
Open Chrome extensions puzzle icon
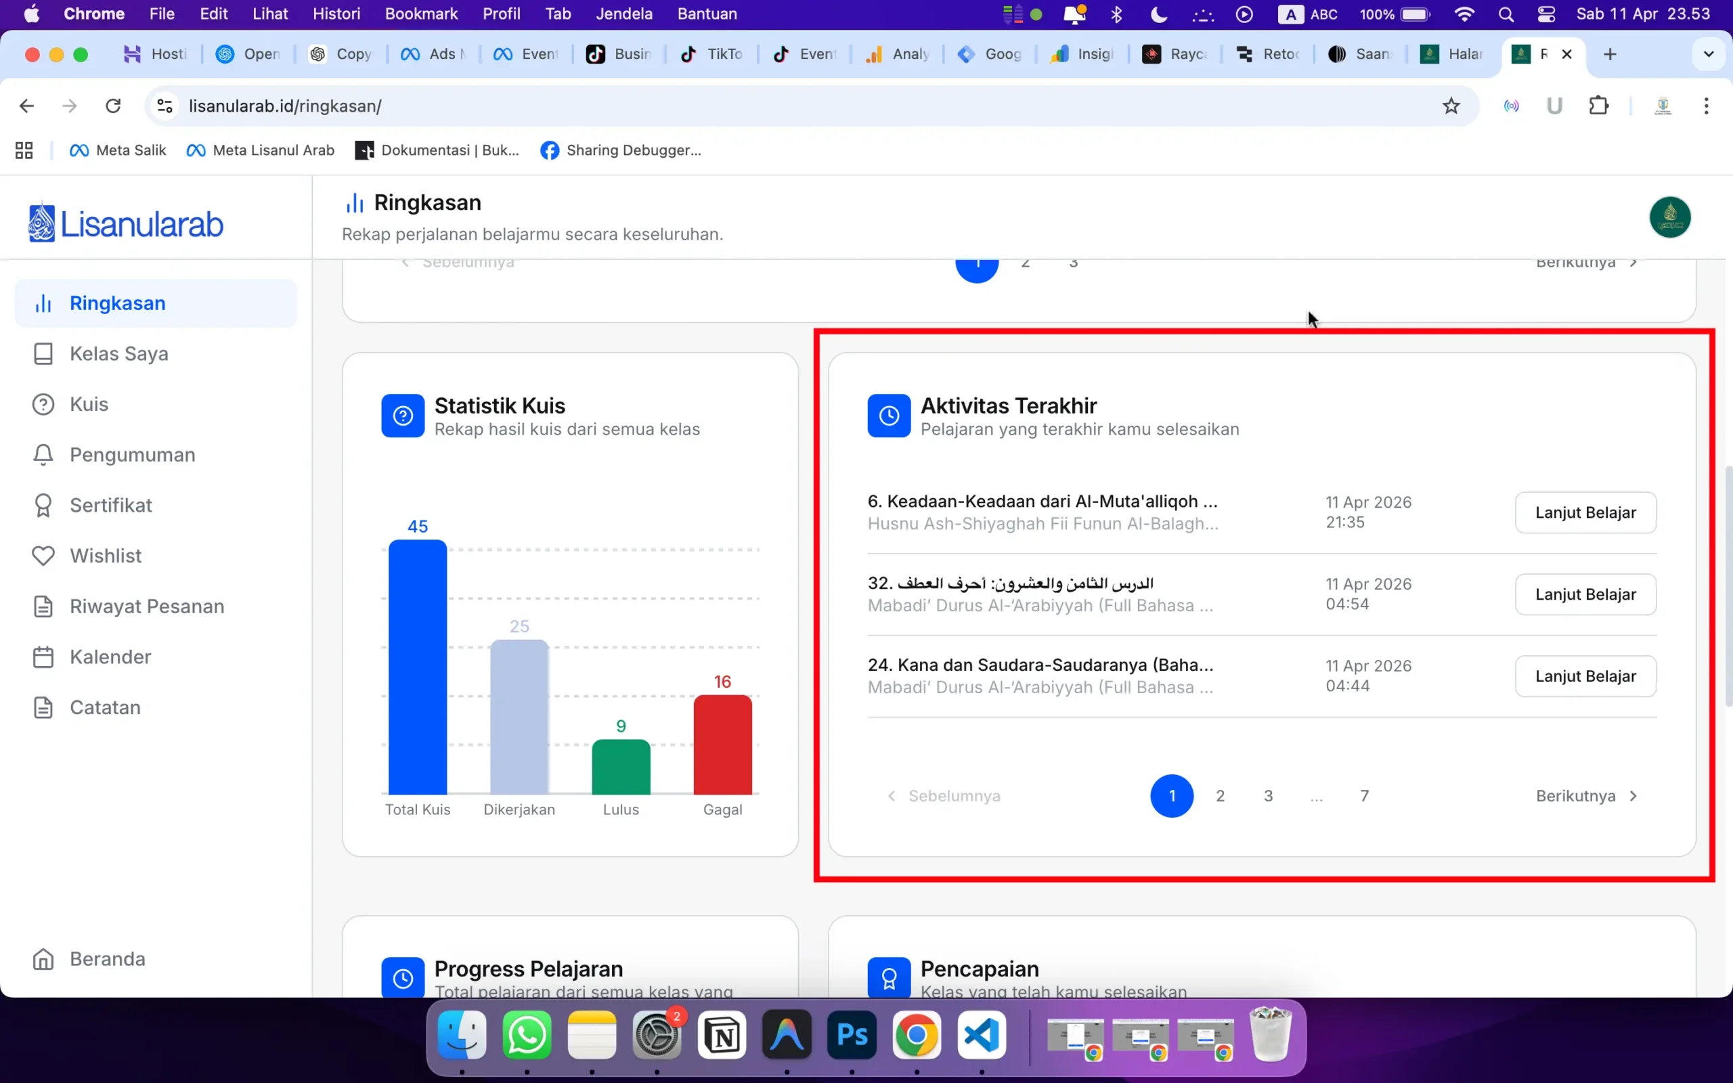[1598, 106]
